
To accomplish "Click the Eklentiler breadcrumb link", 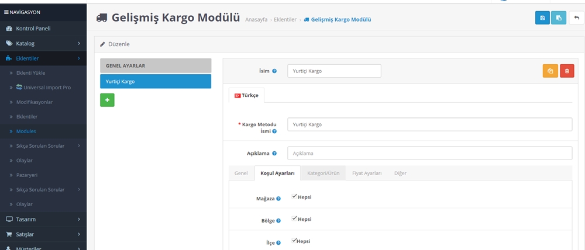I will pos(285,20).
